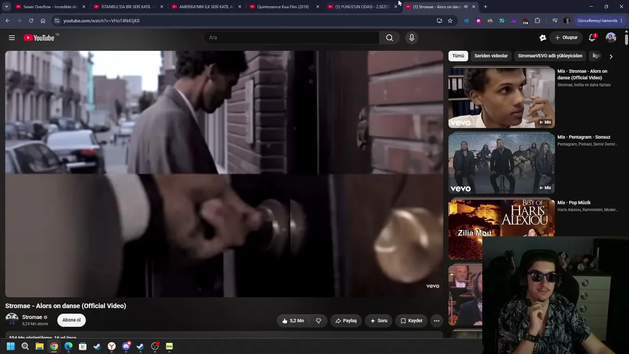Click the extension showing the 274 badge
The height and width of the screenshot is (354, 629).
(x=525, y=21)
